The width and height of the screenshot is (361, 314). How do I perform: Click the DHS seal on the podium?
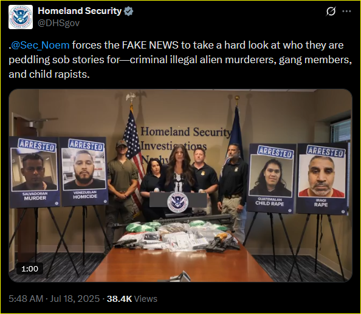point(177,202)
